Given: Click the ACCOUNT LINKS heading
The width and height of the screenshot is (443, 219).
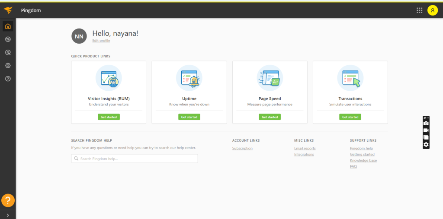Looking at the screenshot, I should click(x=246, y=140).
